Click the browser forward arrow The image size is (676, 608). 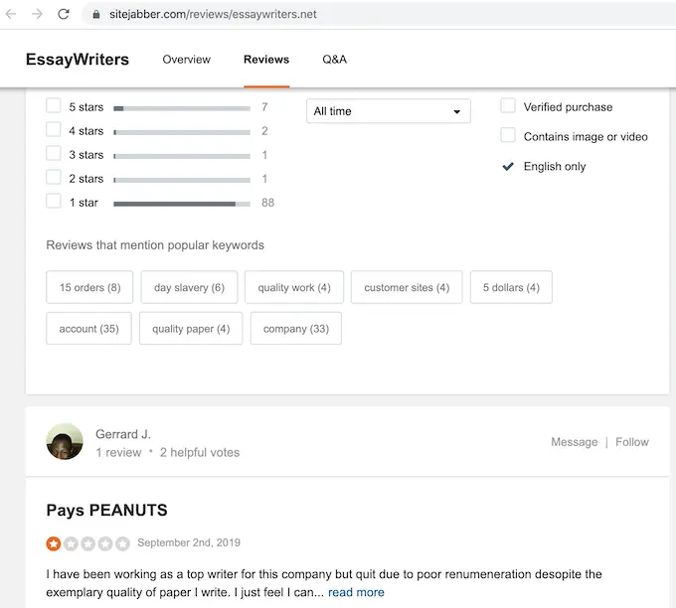[x=38, y=15]
